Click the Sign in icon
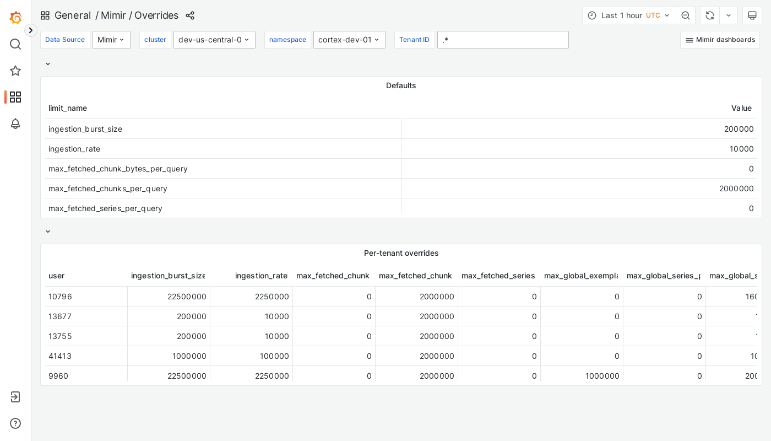Viewport: 771px width, 441px height. tap(15, 397)
